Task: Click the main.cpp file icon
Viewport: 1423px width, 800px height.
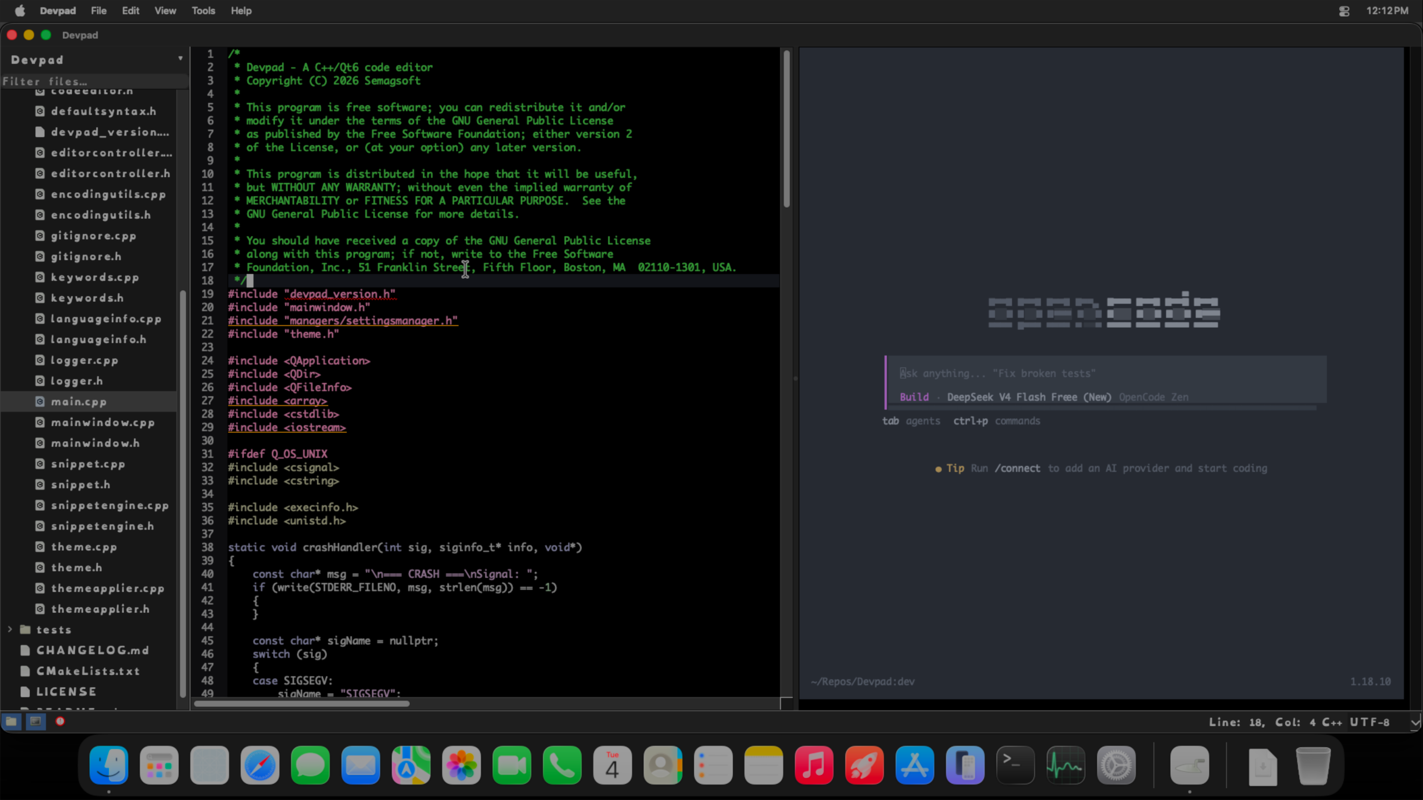Action: coord(40,401)
